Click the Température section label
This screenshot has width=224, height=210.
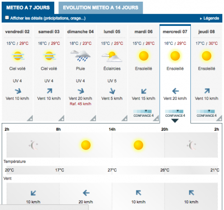coord(15,162)
